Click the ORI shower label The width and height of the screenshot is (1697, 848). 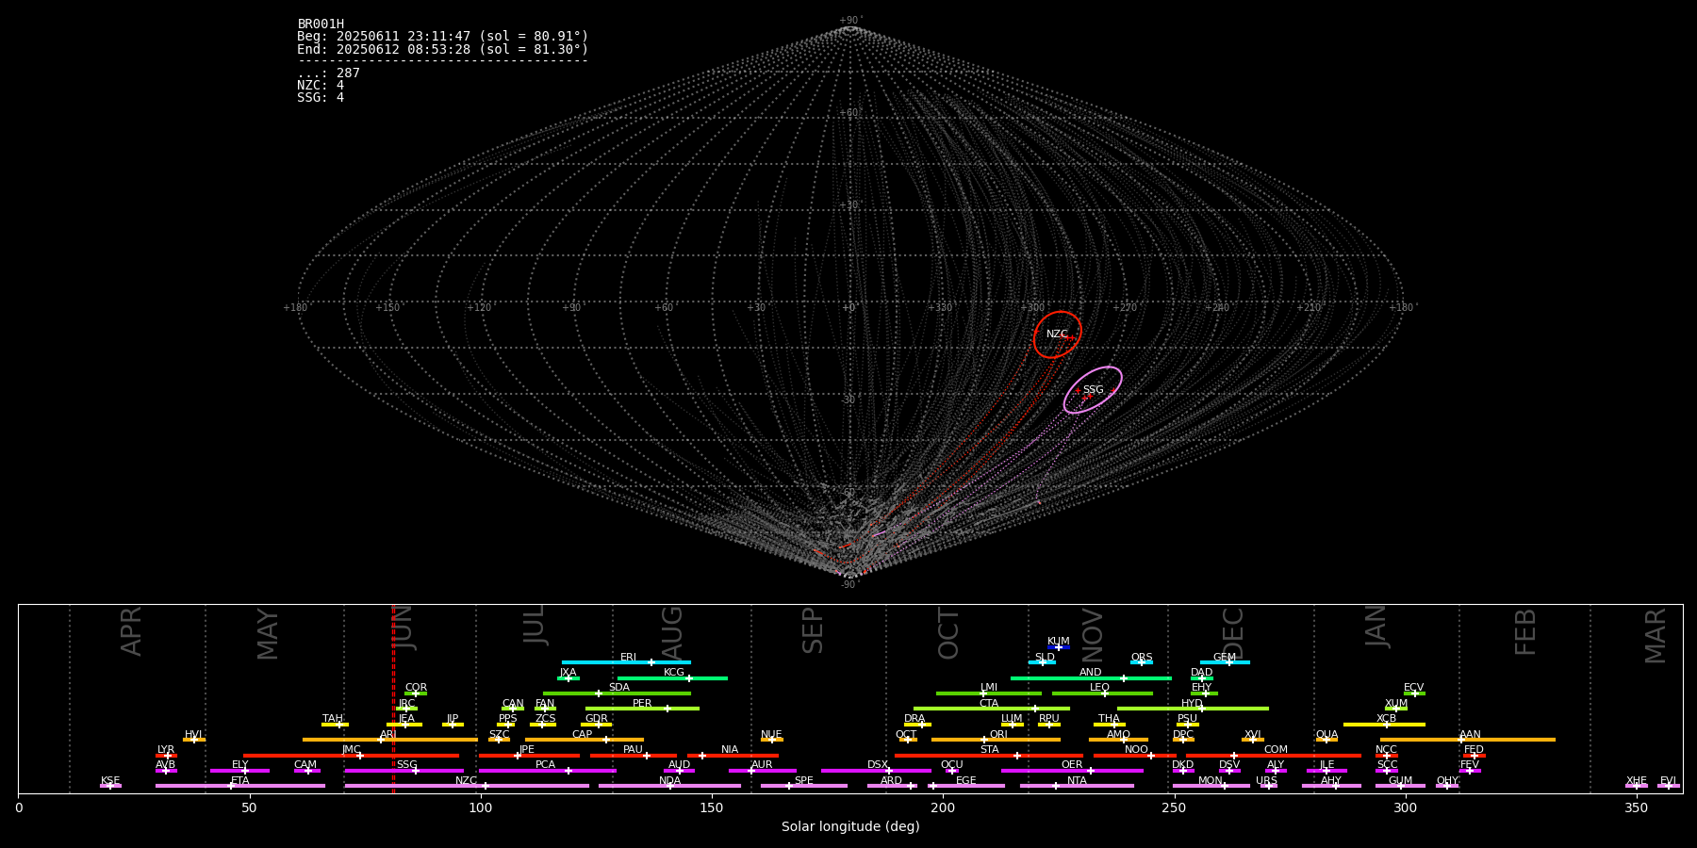tap(998, 735)
